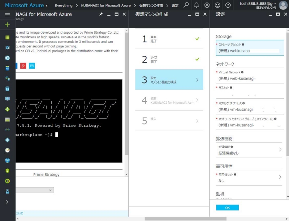Click the ネットワーク section heading
The width and height of the screenshot is (289, 221).
pos(225,64)
